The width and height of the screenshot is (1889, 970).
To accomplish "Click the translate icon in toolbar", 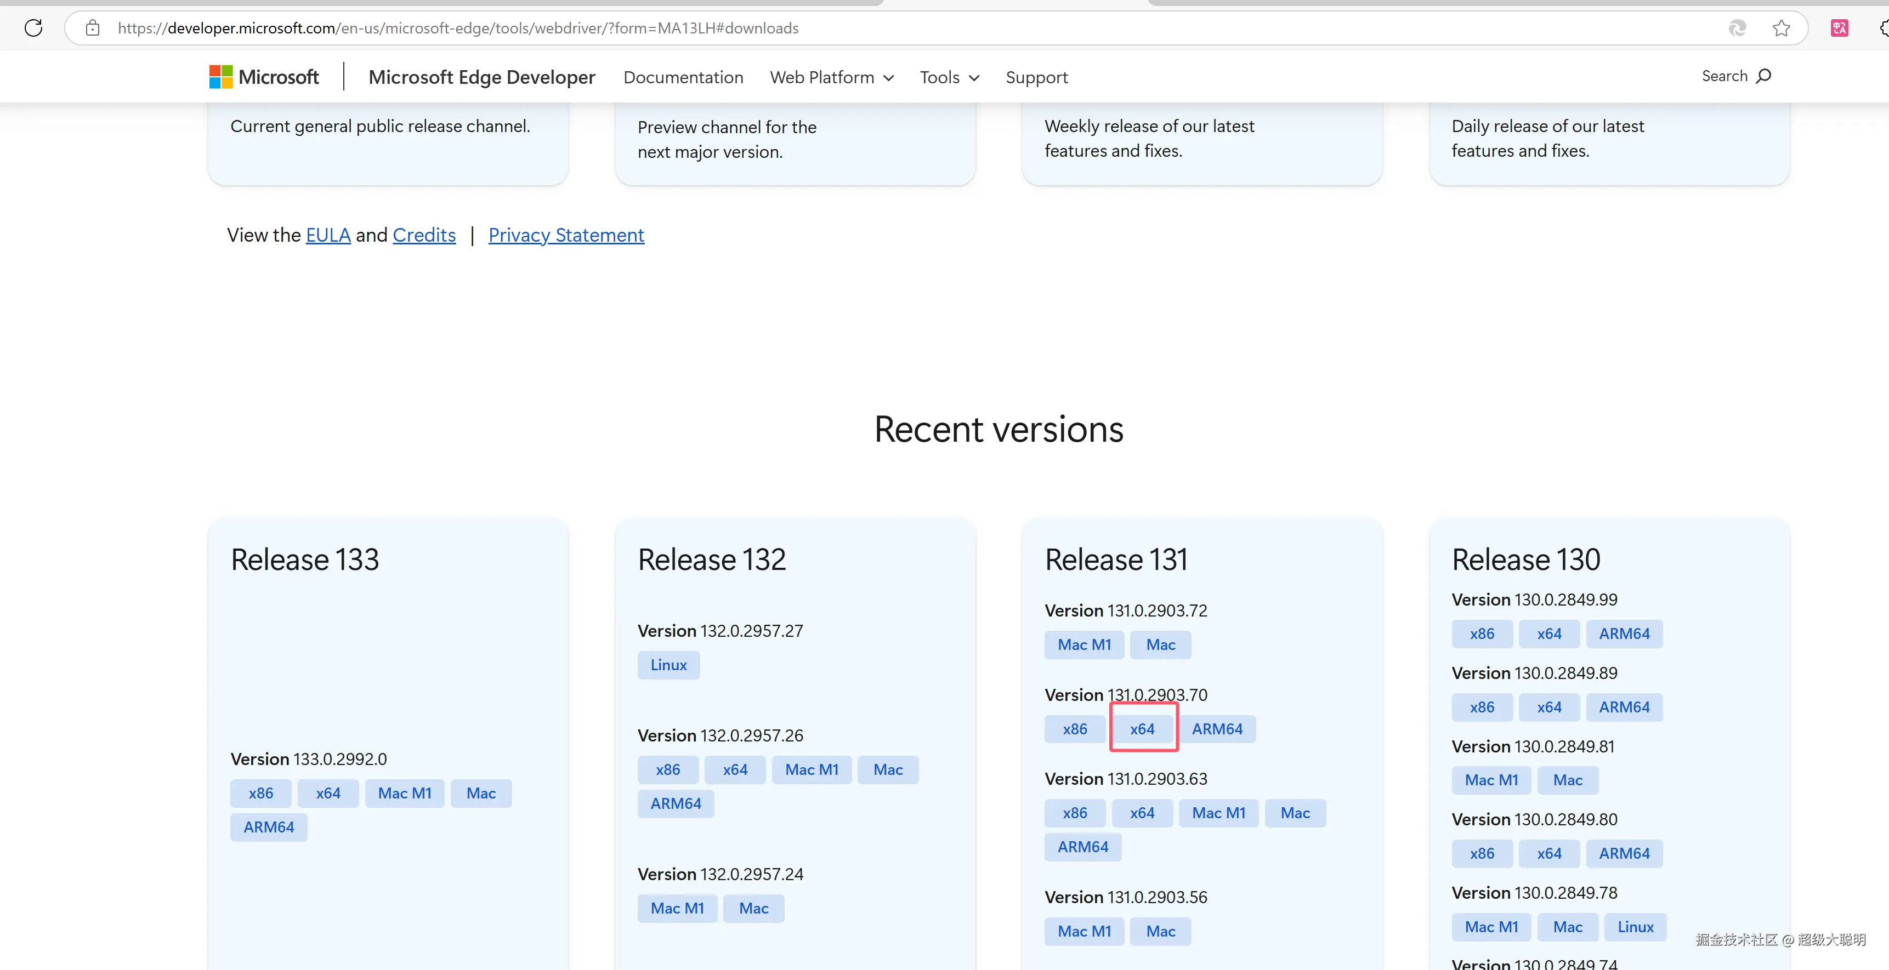I will click(1839, 28).
